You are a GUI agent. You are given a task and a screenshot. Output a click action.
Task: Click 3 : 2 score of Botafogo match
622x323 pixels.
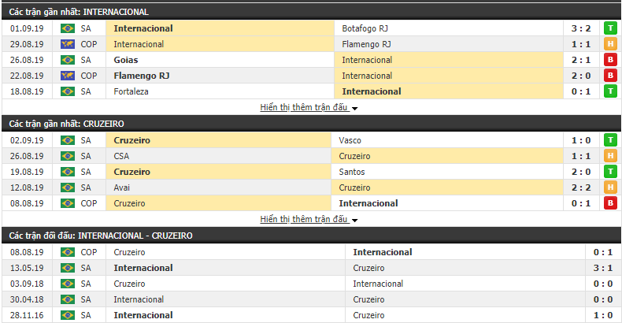pyautogui.click(x=581, y=28)
